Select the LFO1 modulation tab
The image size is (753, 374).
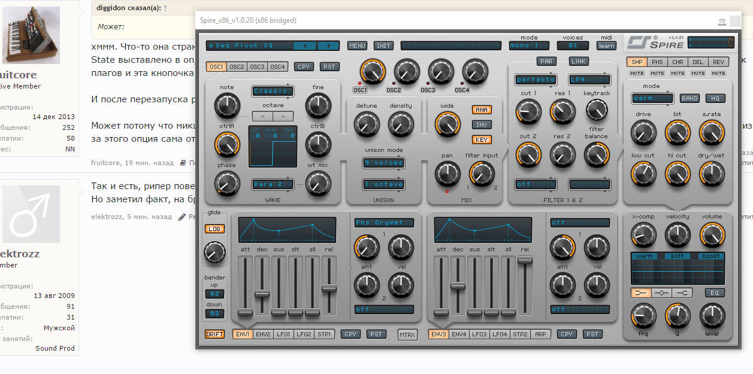[x=283, y=334]
